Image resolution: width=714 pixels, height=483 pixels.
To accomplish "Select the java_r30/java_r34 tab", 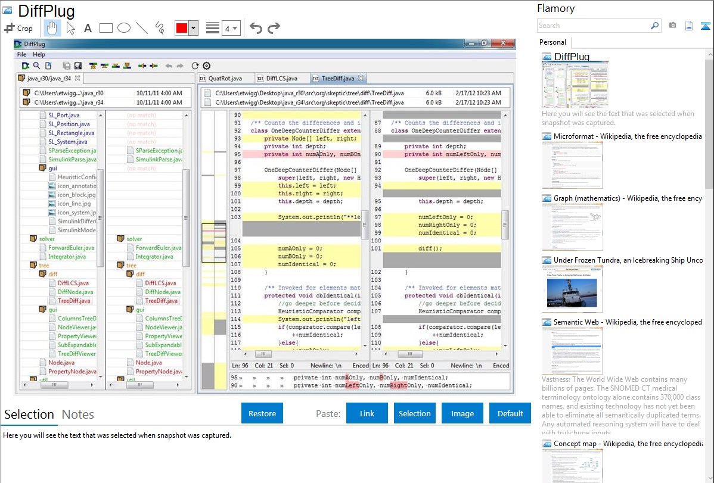I will 49,78.
